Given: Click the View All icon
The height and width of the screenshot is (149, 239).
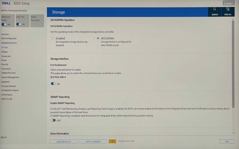Looking at the screenshot, I should [x=228, y=12].
